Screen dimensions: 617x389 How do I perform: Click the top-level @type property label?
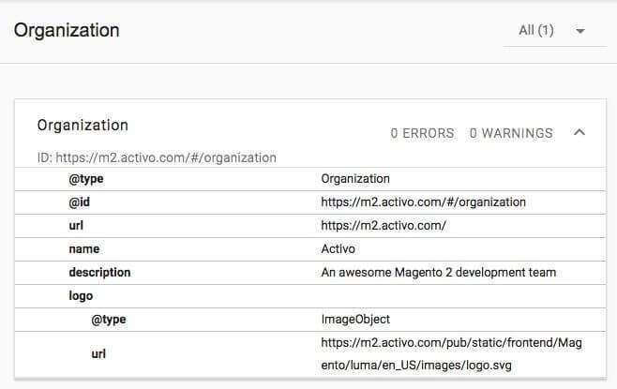(86, 179)
